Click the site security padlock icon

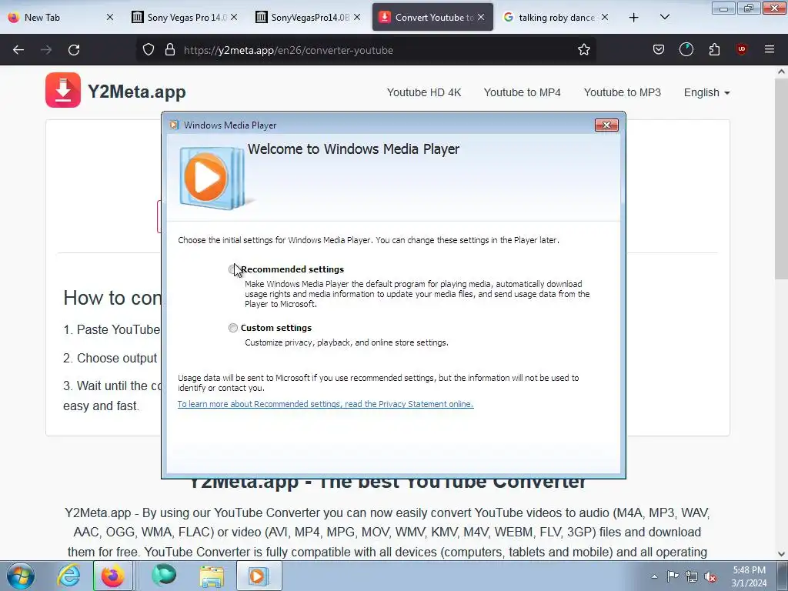(x=170, y=50)
